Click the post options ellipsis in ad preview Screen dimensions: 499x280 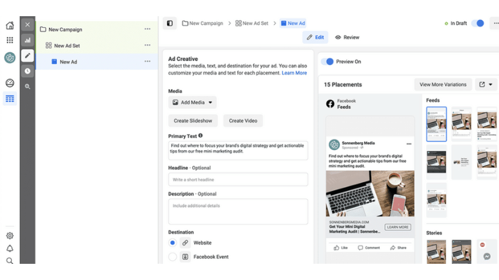409,144
